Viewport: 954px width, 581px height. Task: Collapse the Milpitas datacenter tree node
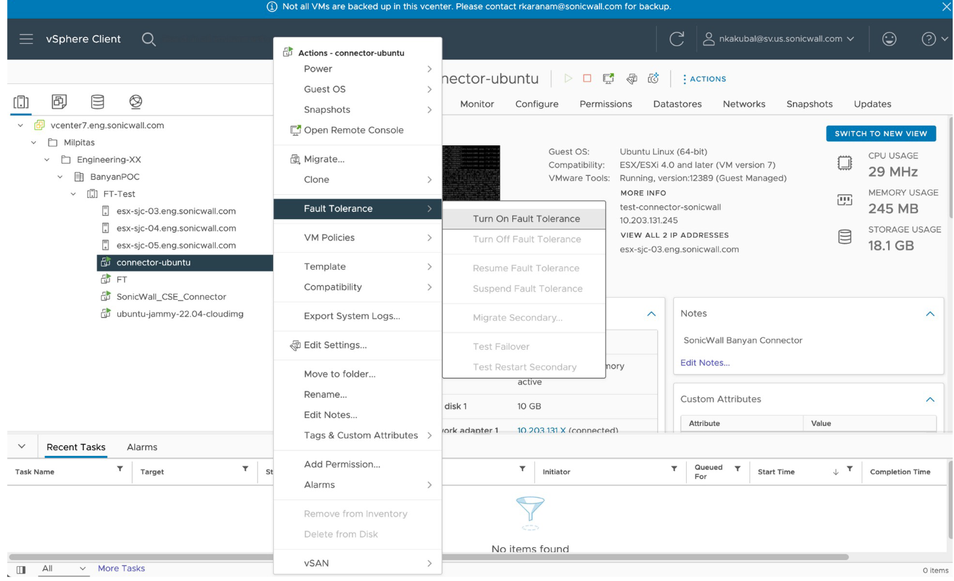pyautogui.click(x=34, y=143)
